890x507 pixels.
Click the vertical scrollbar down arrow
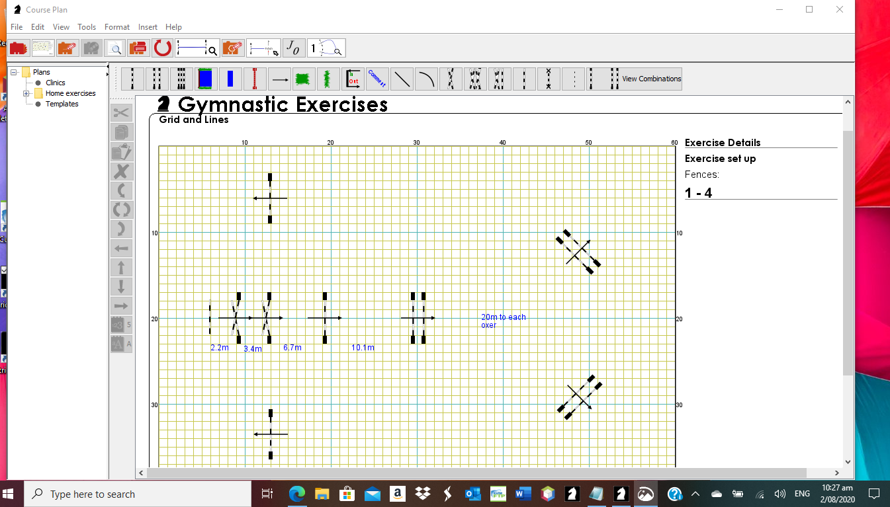pos(848,462)
